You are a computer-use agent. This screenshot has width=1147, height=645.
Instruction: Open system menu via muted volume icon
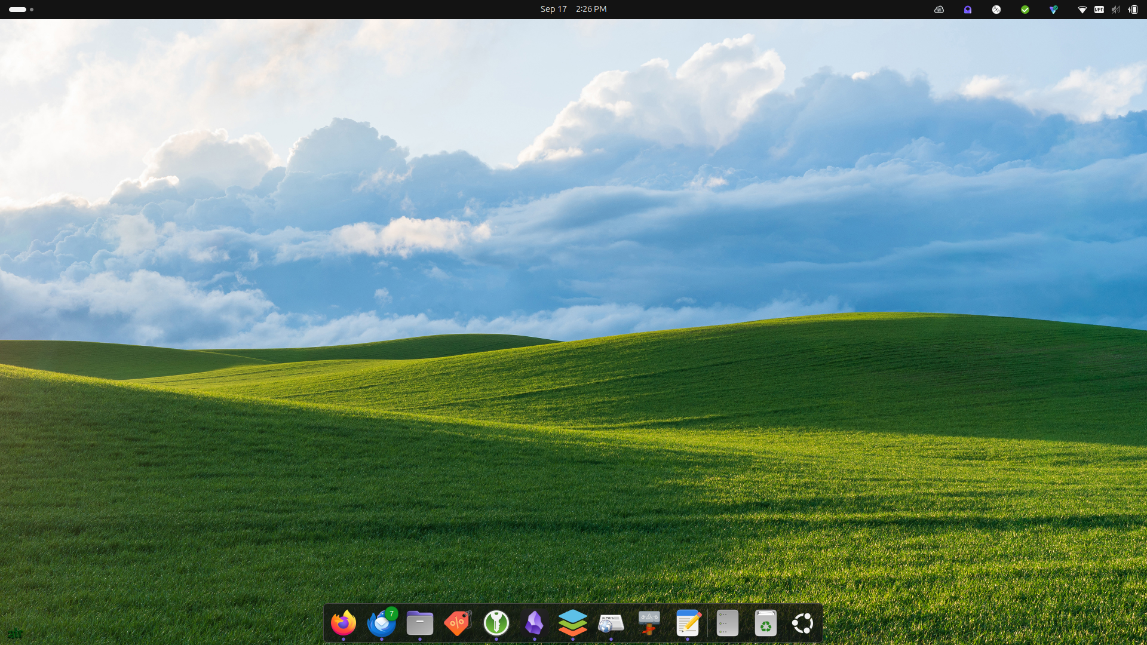coord(1115,9)
